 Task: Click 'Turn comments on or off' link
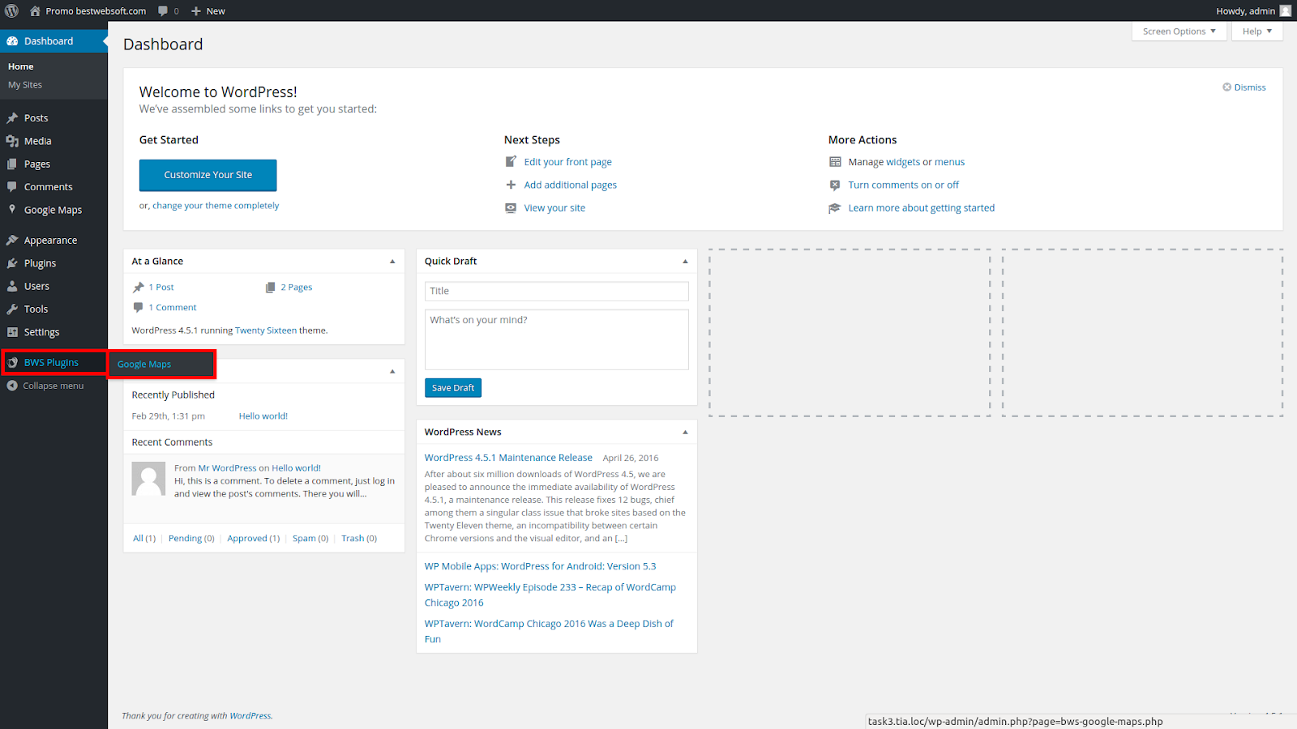pos(904,185)
